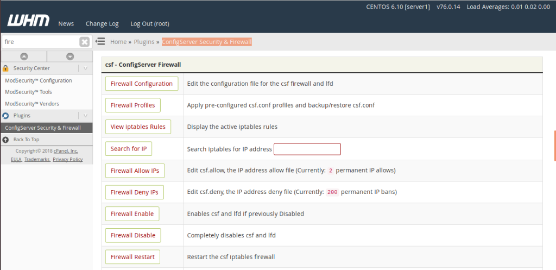Click the Firewall Deny IPs button

pos(135,192)
